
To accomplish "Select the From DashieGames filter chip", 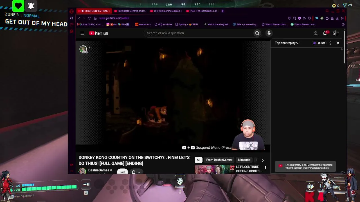I will pyautogui.click(x=219, y=160).
